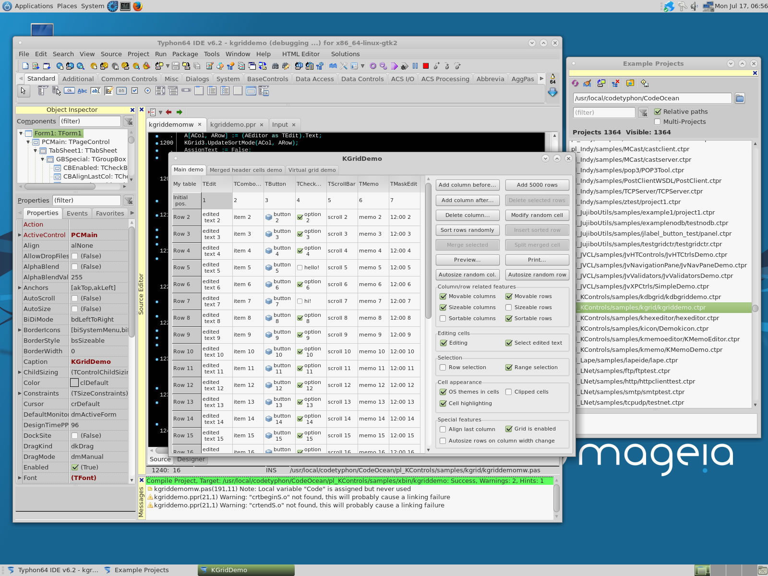Collapse the TabSheet1: TTabSheet tree node
The height and width of the screenshot is (576, 768).
tap(35, 151)
